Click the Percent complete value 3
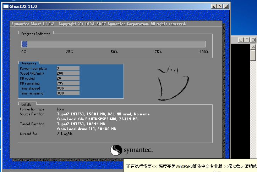 coord(68,68)
